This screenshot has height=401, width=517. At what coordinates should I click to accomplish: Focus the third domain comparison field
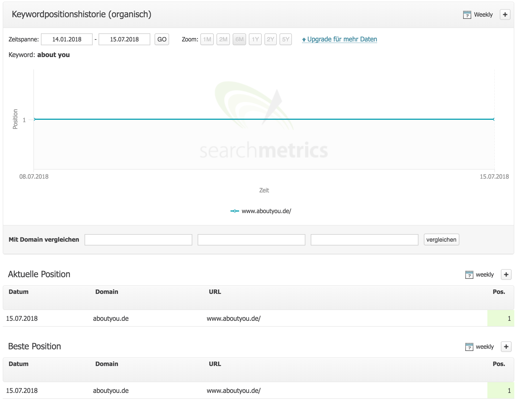[x=365, y=240]
